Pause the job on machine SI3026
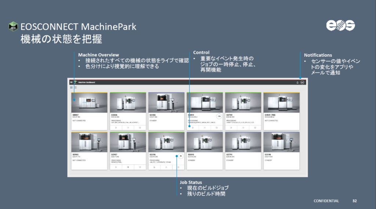The image size is (376, 209). click(128, 128)
